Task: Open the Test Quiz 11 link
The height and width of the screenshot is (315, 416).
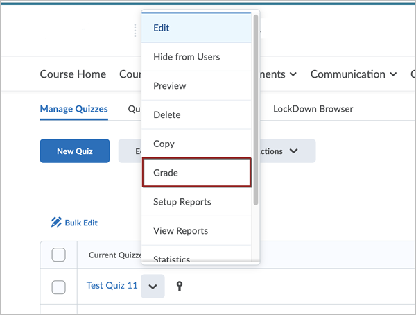Action: (x=112, y=286)
